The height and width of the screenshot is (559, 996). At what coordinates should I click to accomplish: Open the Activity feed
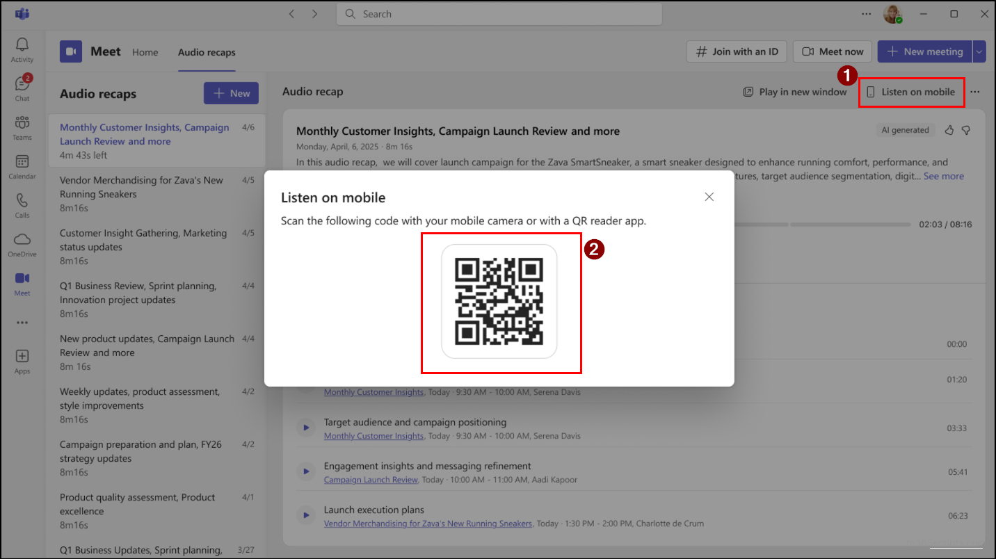(x=22, y=49)
